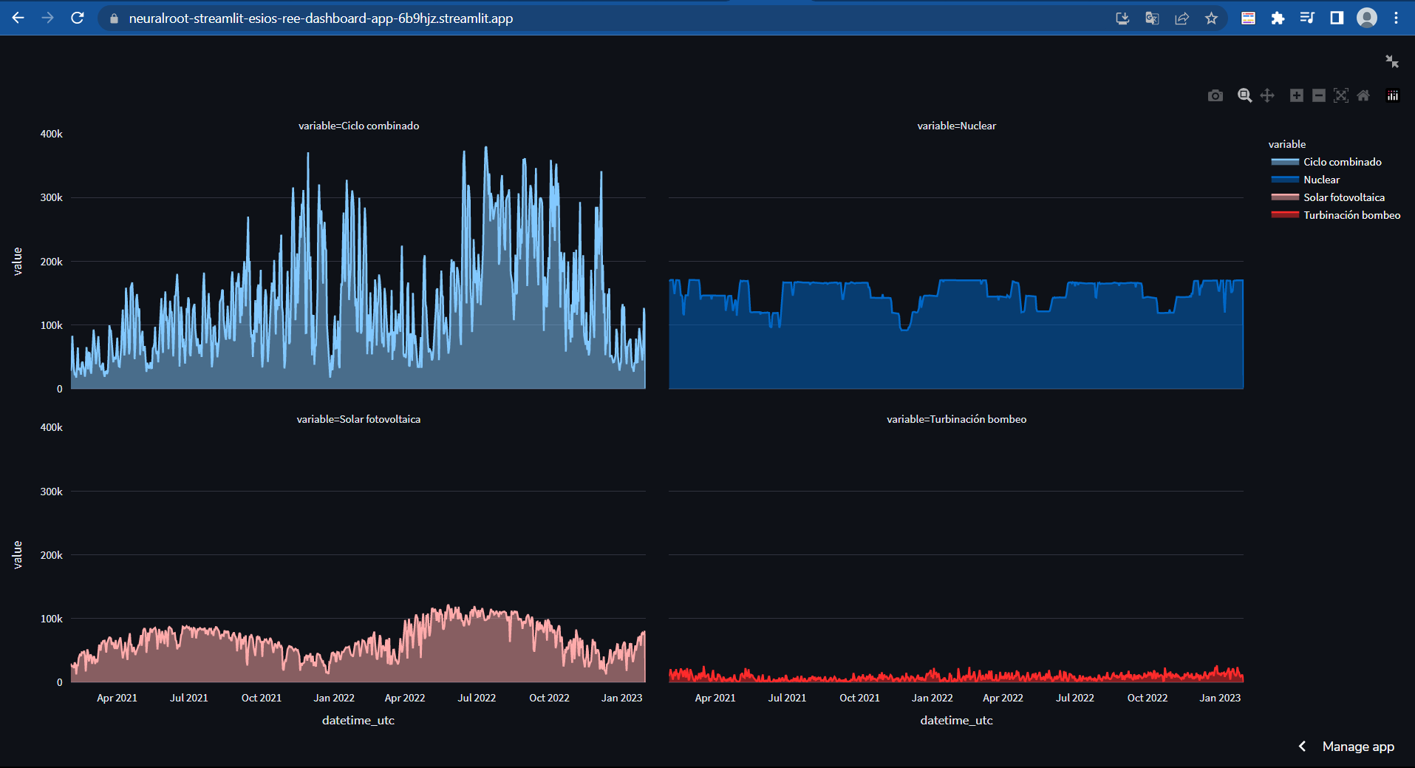
Task: Click the 200k label on Solar fotovoltaica axis
Action: [52, 555]
